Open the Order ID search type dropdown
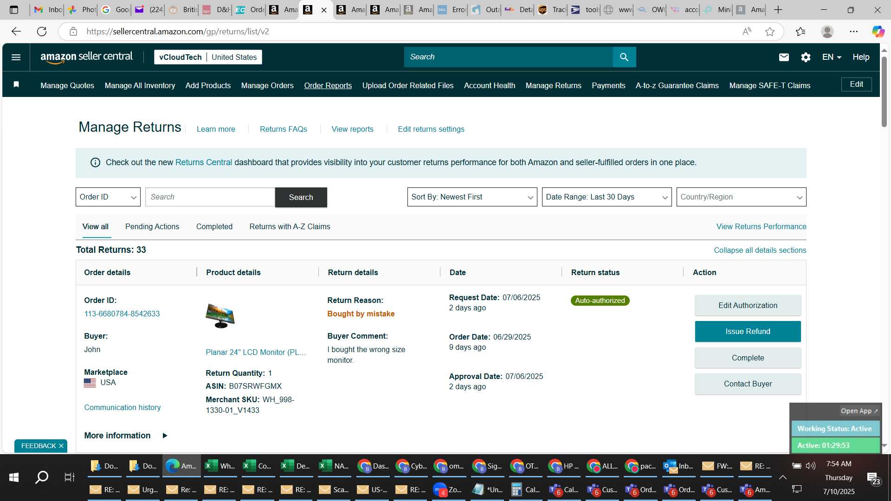Screen dimensions: 891x501 (x=108, y=197)
